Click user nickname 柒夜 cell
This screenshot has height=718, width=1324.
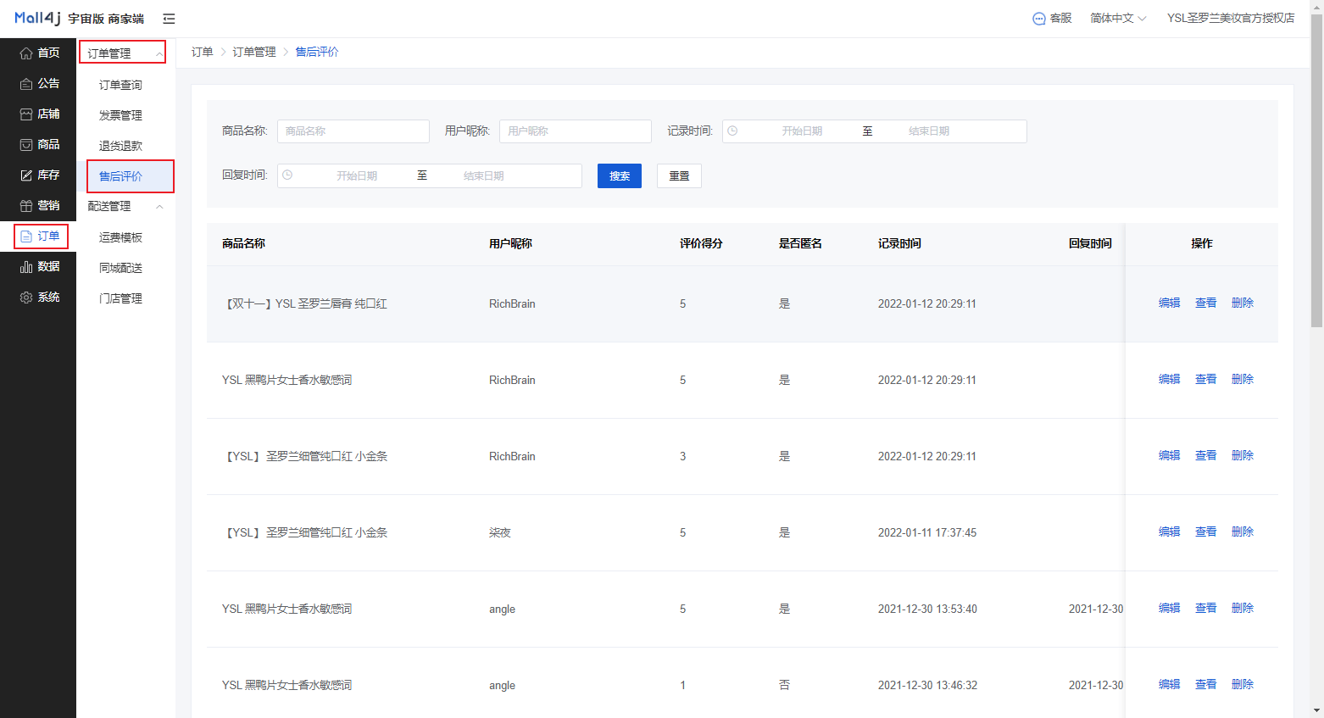tap(500, 532)
